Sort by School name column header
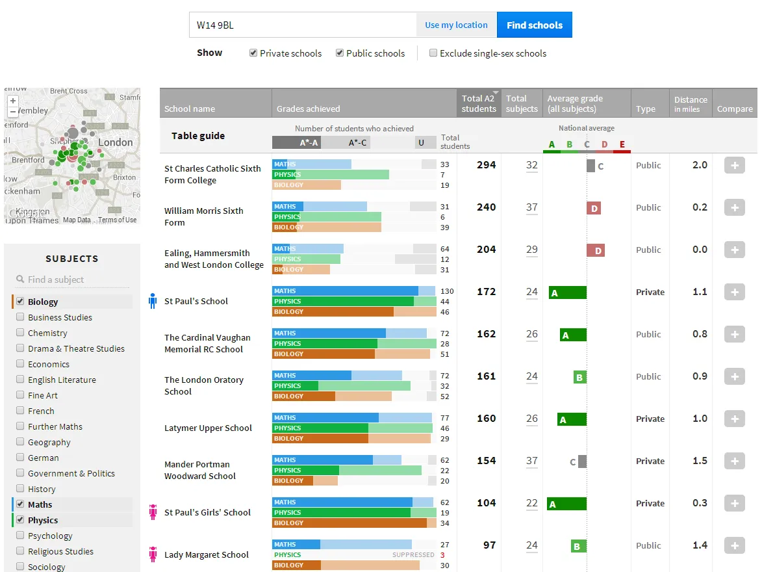This screenshot has width=762, height=572. click(x=190, y=109)
